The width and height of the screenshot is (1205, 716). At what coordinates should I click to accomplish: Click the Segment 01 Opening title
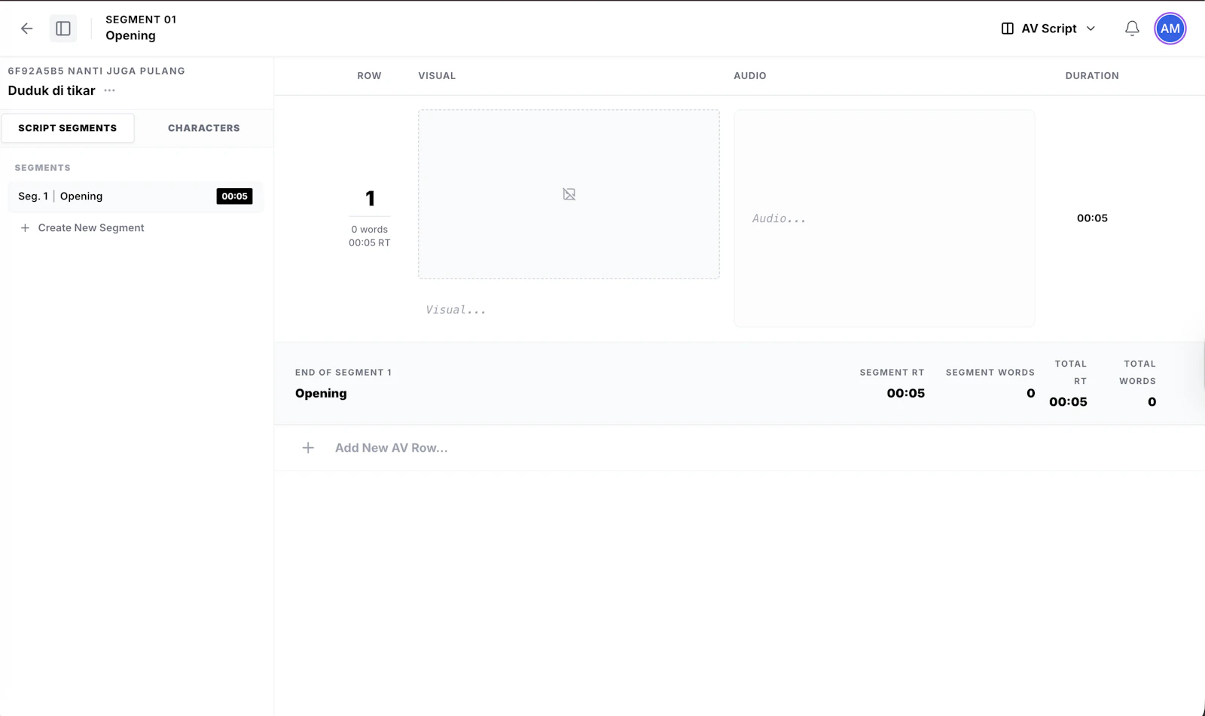coord(141,28)
